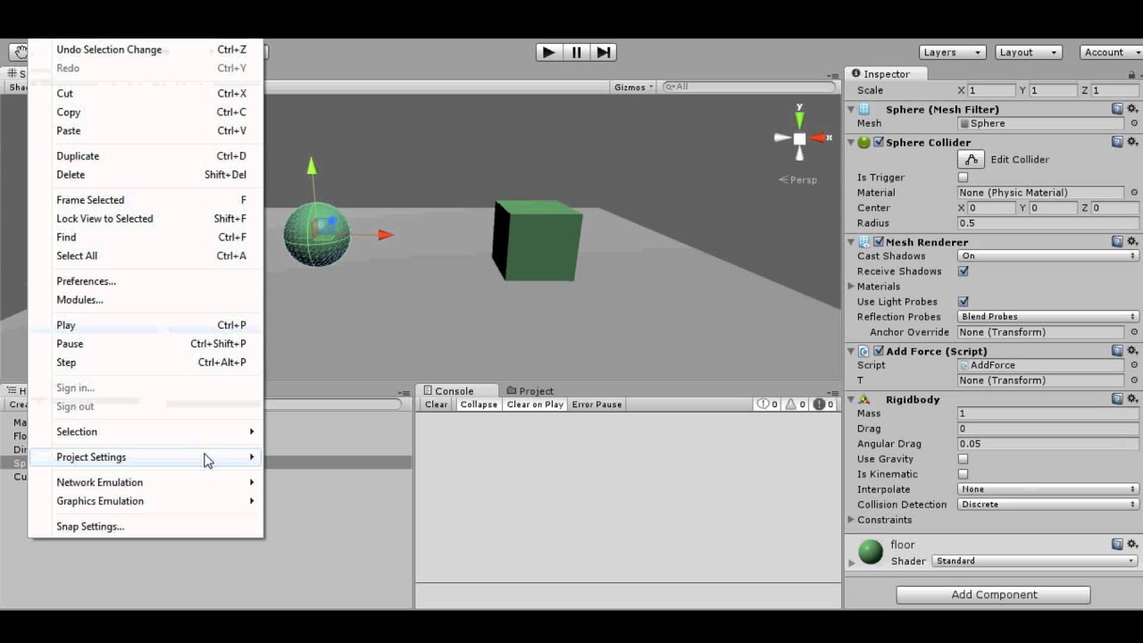Image resolution: width=1143 pixels, height=643 pixels.
Task: Open the Mesh Renderer gear menu
Action: (x=1132, y=241)
